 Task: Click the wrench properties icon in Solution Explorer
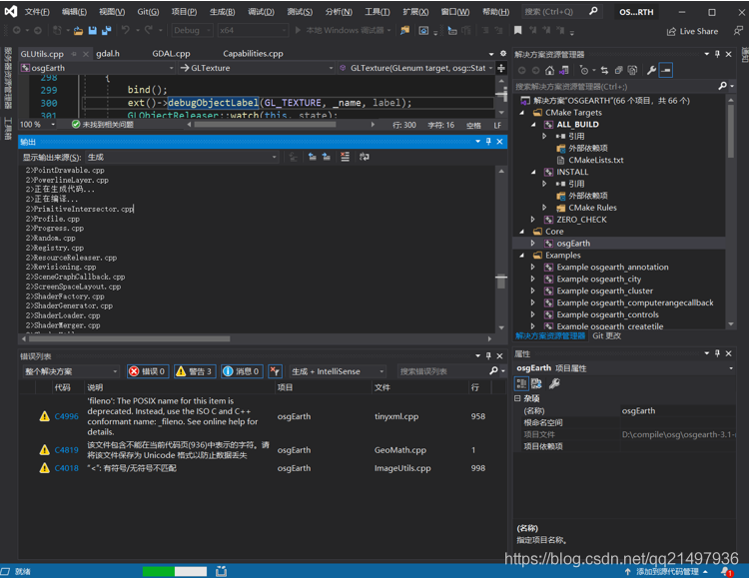click(651, 71)
